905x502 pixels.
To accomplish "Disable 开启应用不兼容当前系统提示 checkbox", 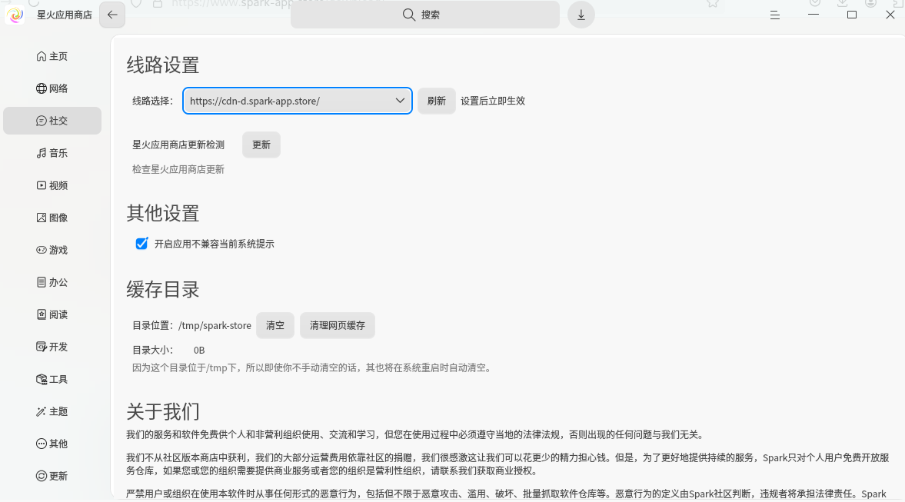I will pyautogui.click(x=141, y=244).
